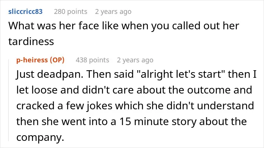Viewport: 264px width, 148px height.
Task: Open p-heiress (OP) user profile
Action: [x=40, y=60]
